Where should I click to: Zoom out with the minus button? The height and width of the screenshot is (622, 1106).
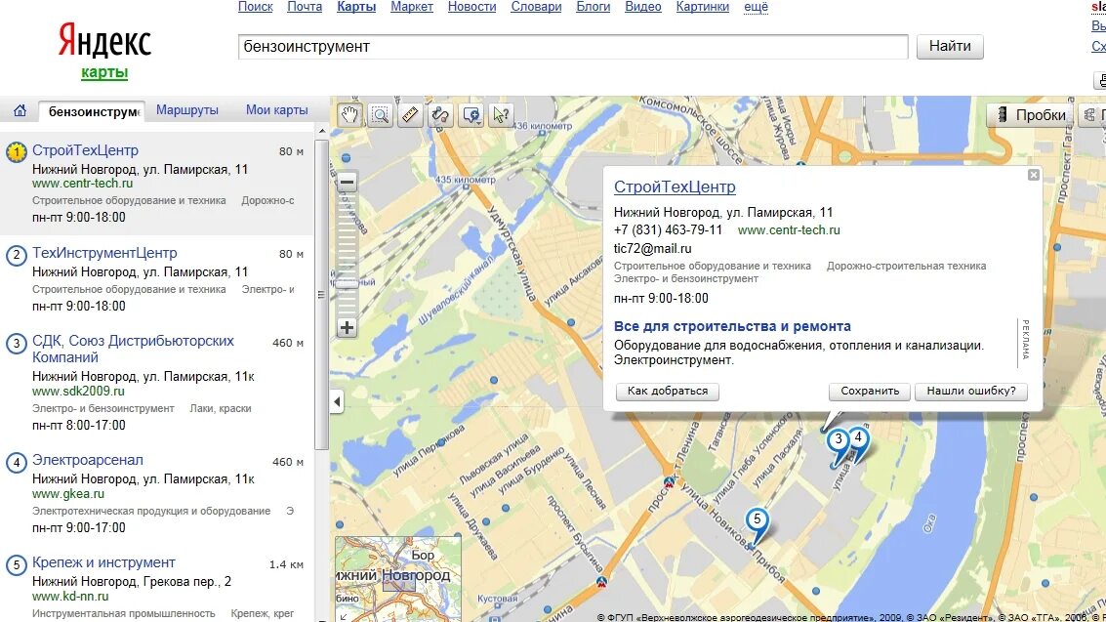click(347, 182)
